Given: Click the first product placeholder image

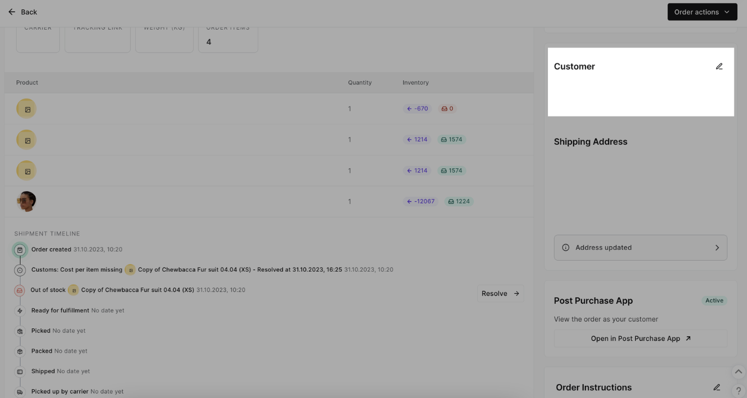Looking at the screenshot, I should click(26, 109).
